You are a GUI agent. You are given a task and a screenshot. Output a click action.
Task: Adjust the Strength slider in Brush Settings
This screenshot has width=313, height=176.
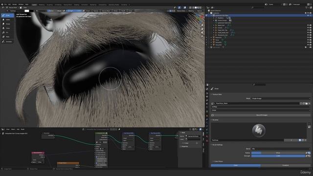coord(278,156)
